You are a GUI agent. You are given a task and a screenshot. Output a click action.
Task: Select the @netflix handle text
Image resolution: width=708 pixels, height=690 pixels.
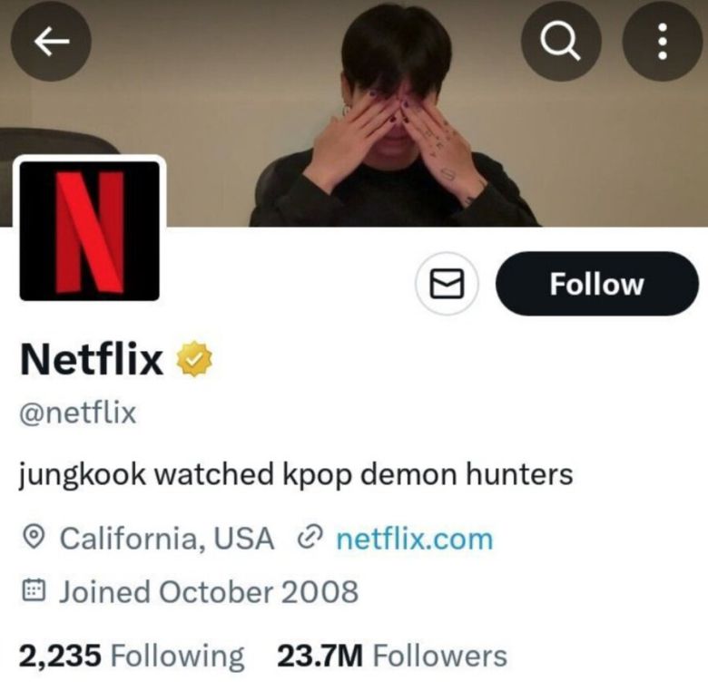click(77, 413)
